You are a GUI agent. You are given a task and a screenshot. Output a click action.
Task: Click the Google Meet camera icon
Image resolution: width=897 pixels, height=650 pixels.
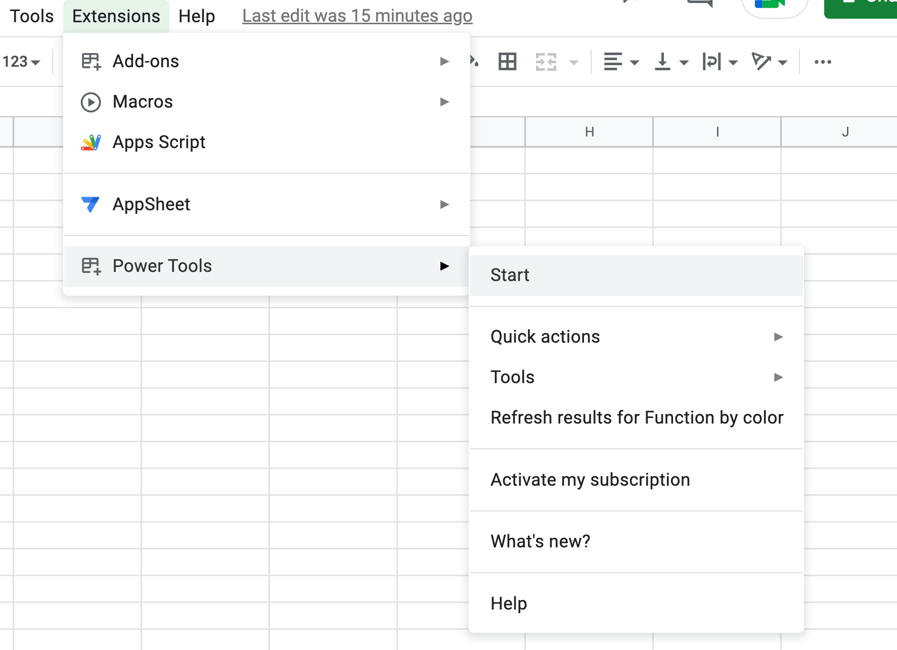coord(770,4)
